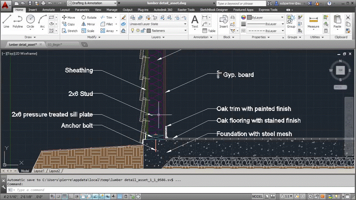This screenshot has height=200, width=356.
Task: Click the Linear dimension icon
Action: [x=205, y=17]
